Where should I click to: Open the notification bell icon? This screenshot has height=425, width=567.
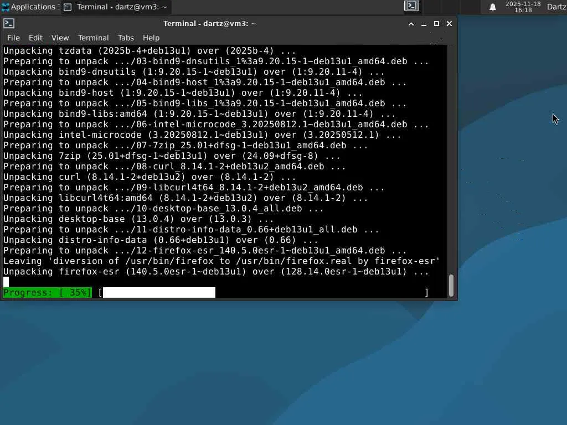tap(492, 7)
